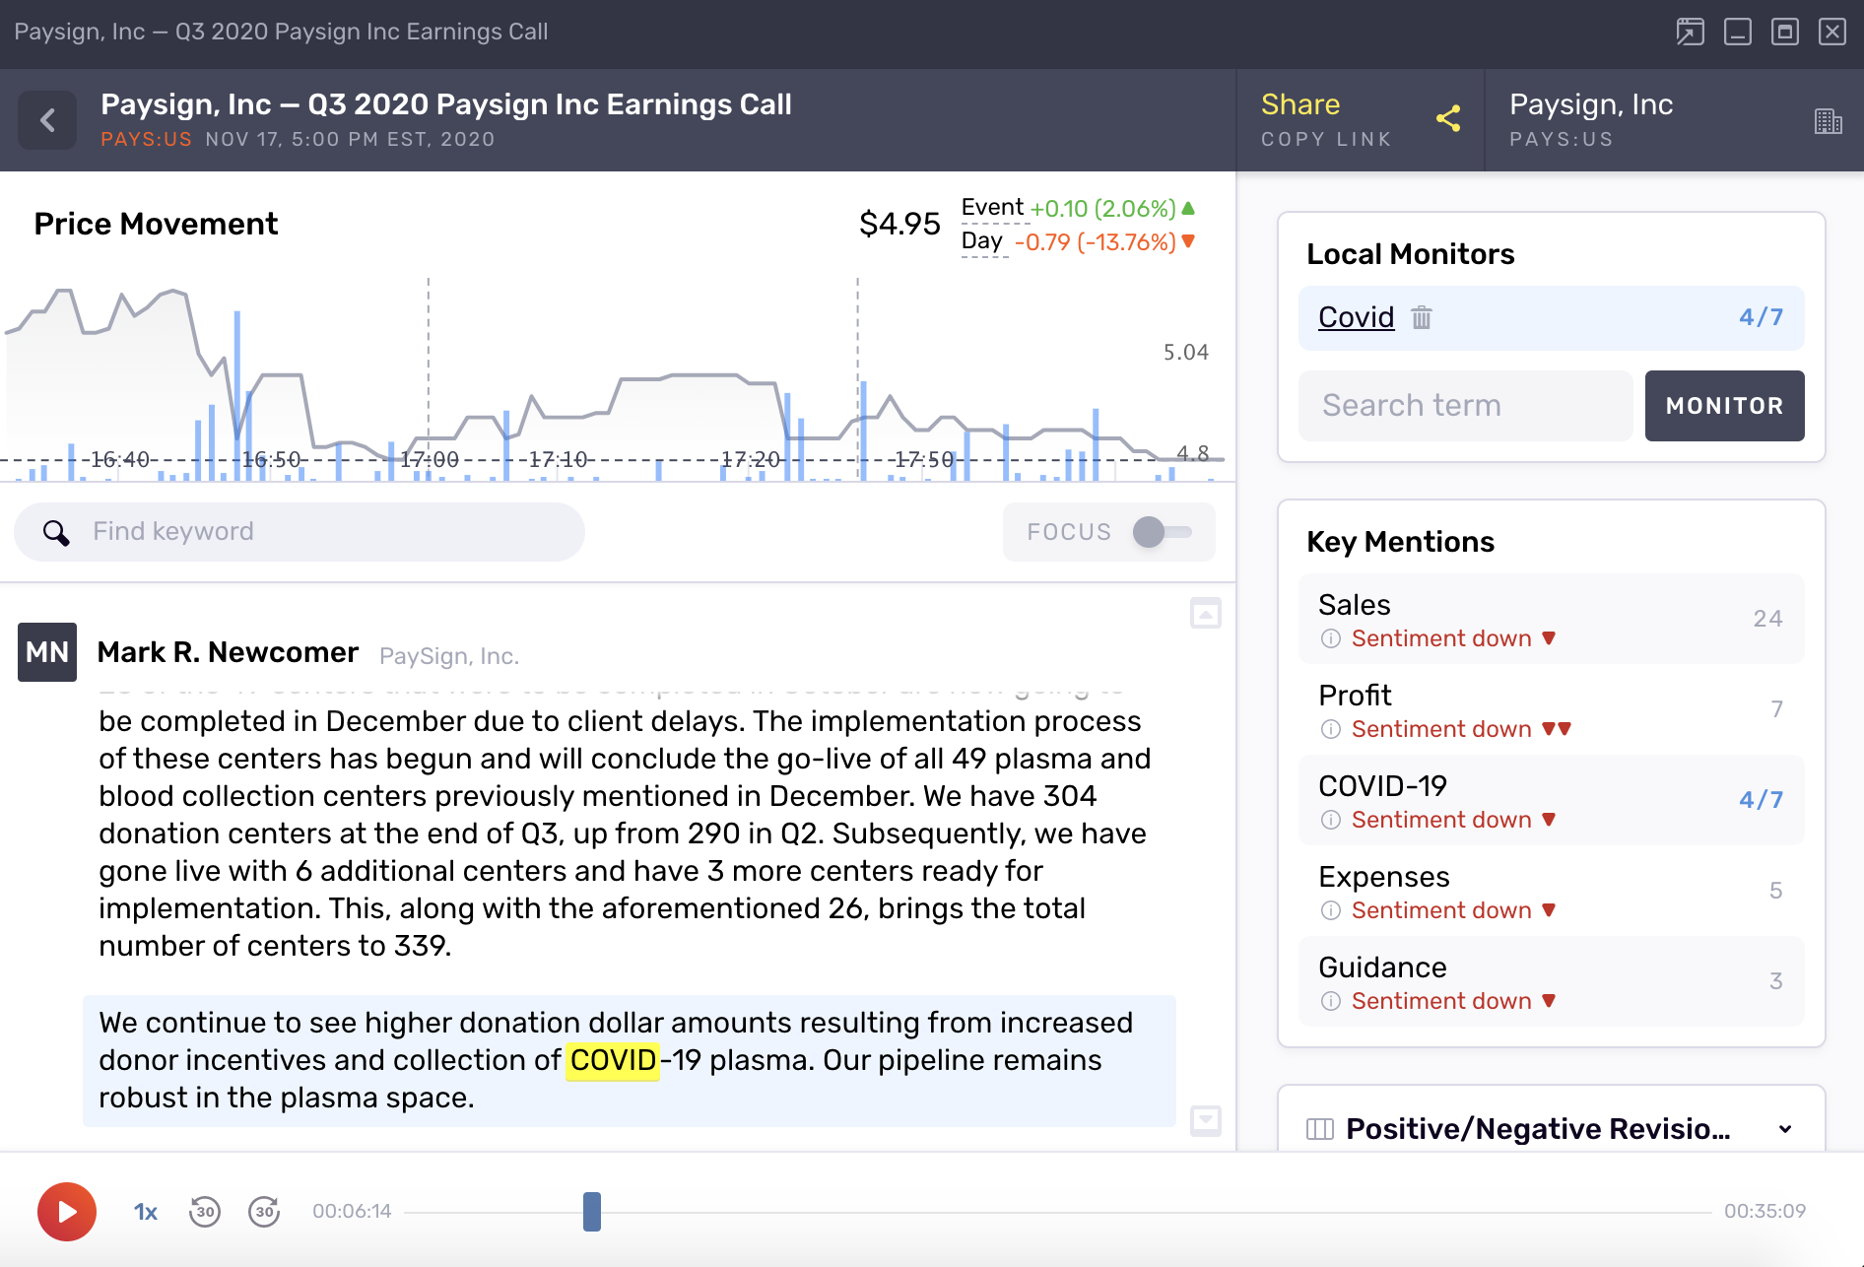Click transcript scroll up arrow icon
Viewport: 1864px width, 1267px height.
coord(1206,613)
